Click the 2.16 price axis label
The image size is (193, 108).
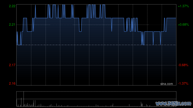(12, 83)
